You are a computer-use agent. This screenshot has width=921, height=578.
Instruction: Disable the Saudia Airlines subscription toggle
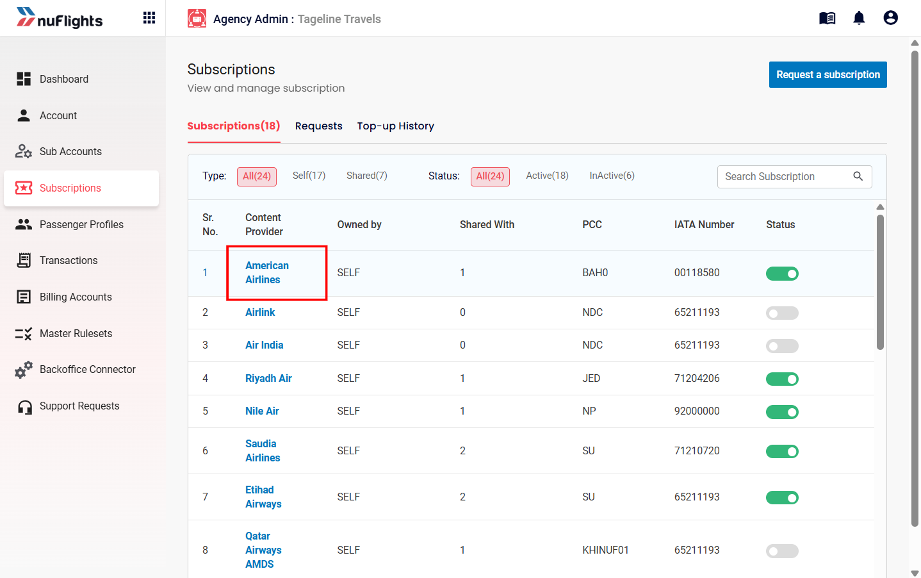click(x=782, y=452)
